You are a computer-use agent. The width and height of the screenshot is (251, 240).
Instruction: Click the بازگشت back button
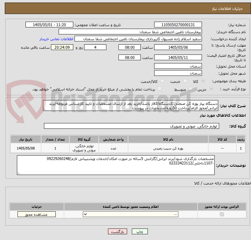coord(118,231)
